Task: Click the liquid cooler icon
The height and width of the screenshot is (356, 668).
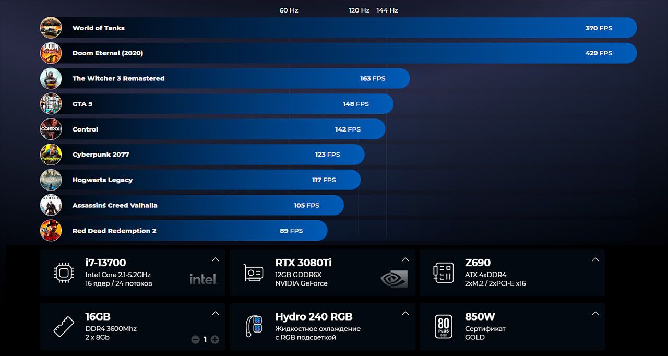Action: pyautogui.click(x=254, y=327)
